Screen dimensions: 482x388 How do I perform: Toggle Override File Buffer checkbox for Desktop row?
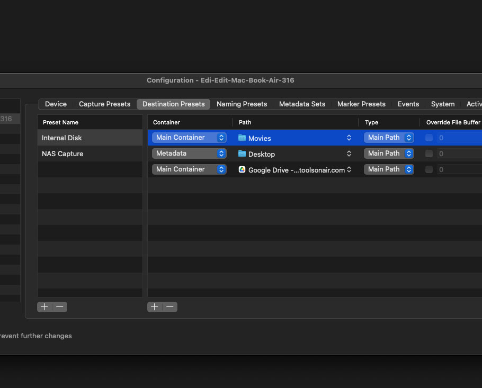pyautogui.click(x=429, y=154)
